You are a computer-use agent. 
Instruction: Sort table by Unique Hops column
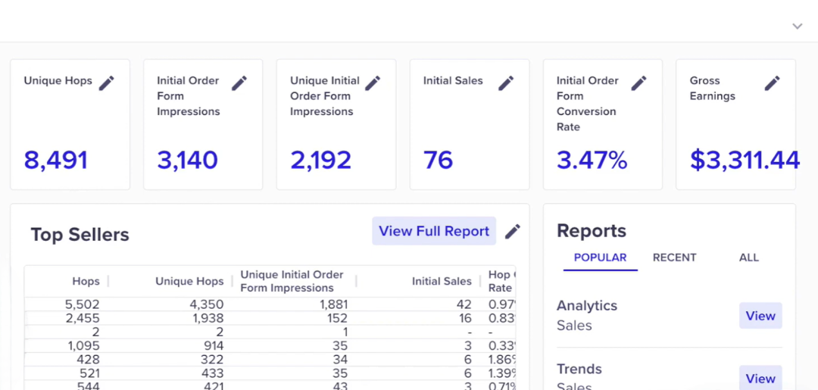(x=189, y=281)
